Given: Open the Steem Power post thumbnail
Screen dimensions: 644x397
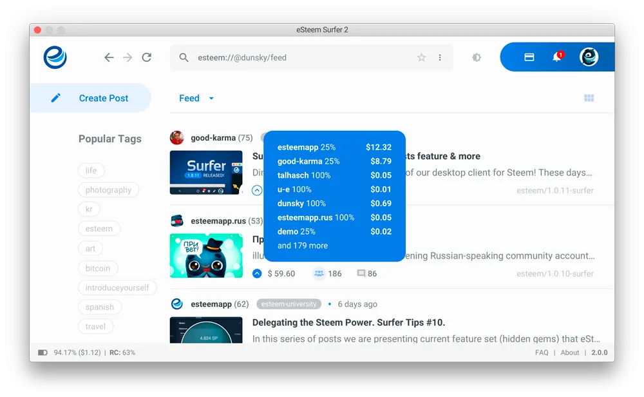Looking at the screenshot, I should tap(206, 330).
